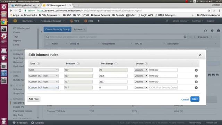Open Placement Groups in sidebar
Screen dimensions: 222x125
(x=23, y=111)
